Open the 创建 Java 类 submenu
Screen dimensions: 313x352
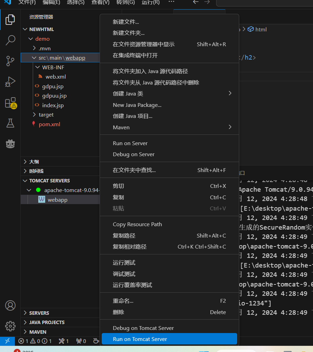click(x=169, y=94)
